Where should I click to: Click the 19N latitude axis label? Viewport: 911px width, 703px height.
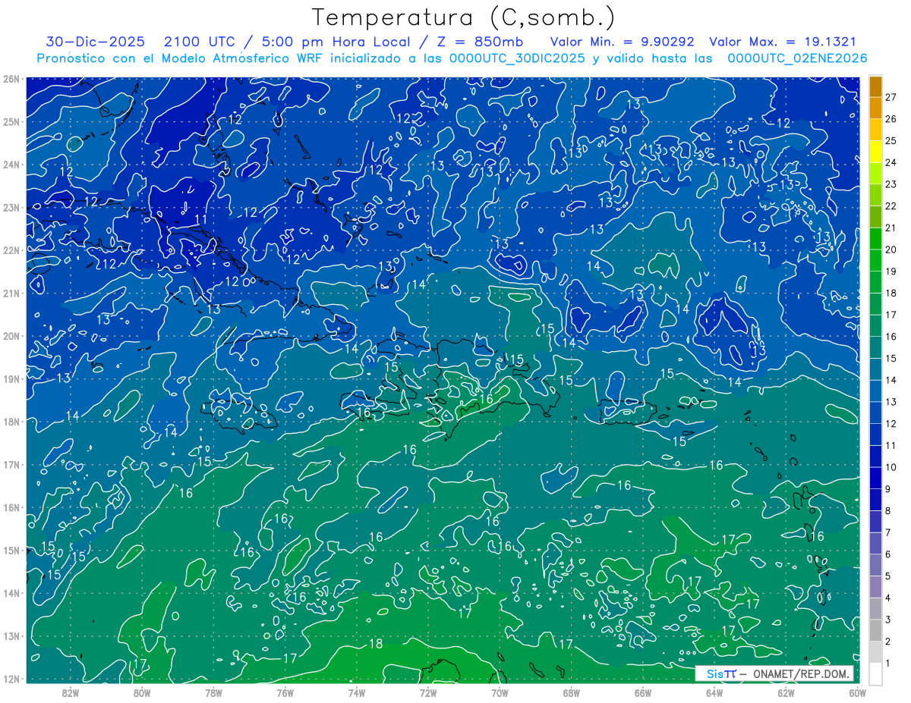pyautogui.click(x=11, y=378)
